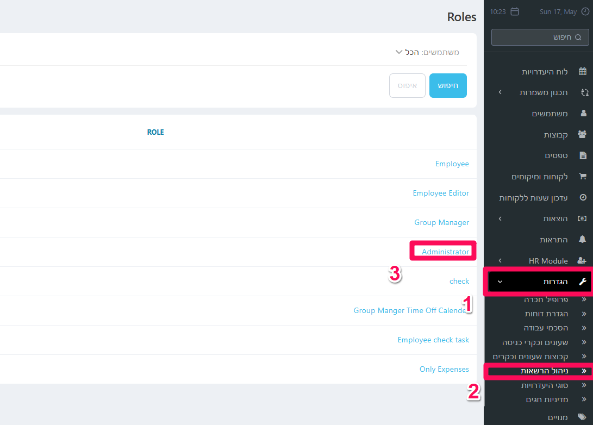This screenshot has height=425, width=593.
Task: Click the cart icon beside לקוחות ומיקומים
Action: click(x=583, y=176)
